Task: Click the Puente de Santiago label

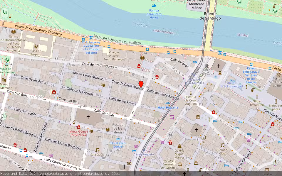Action: (210, 16)
